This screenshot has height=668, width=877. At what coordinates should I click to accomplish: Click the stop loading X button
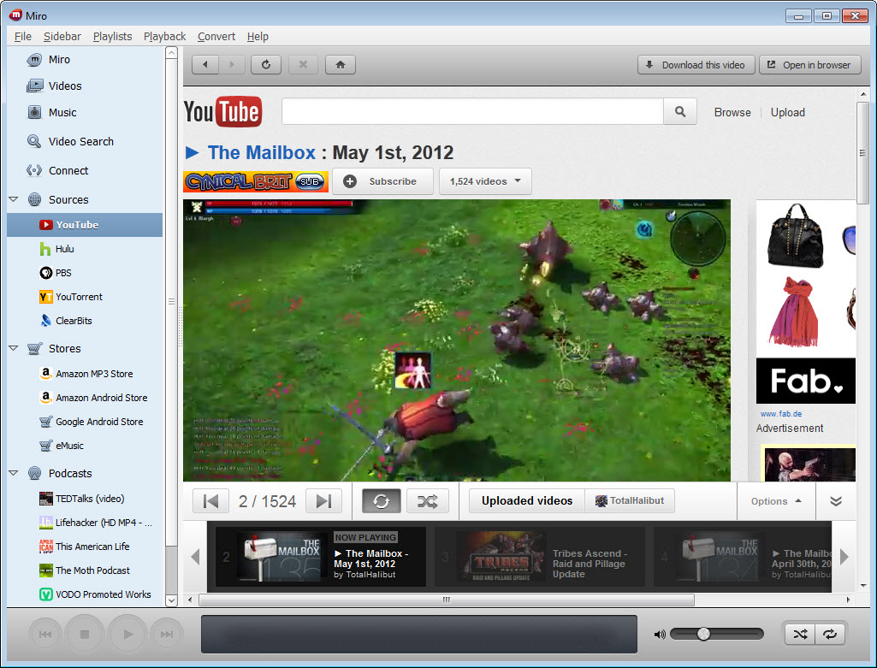click(303, 65)
